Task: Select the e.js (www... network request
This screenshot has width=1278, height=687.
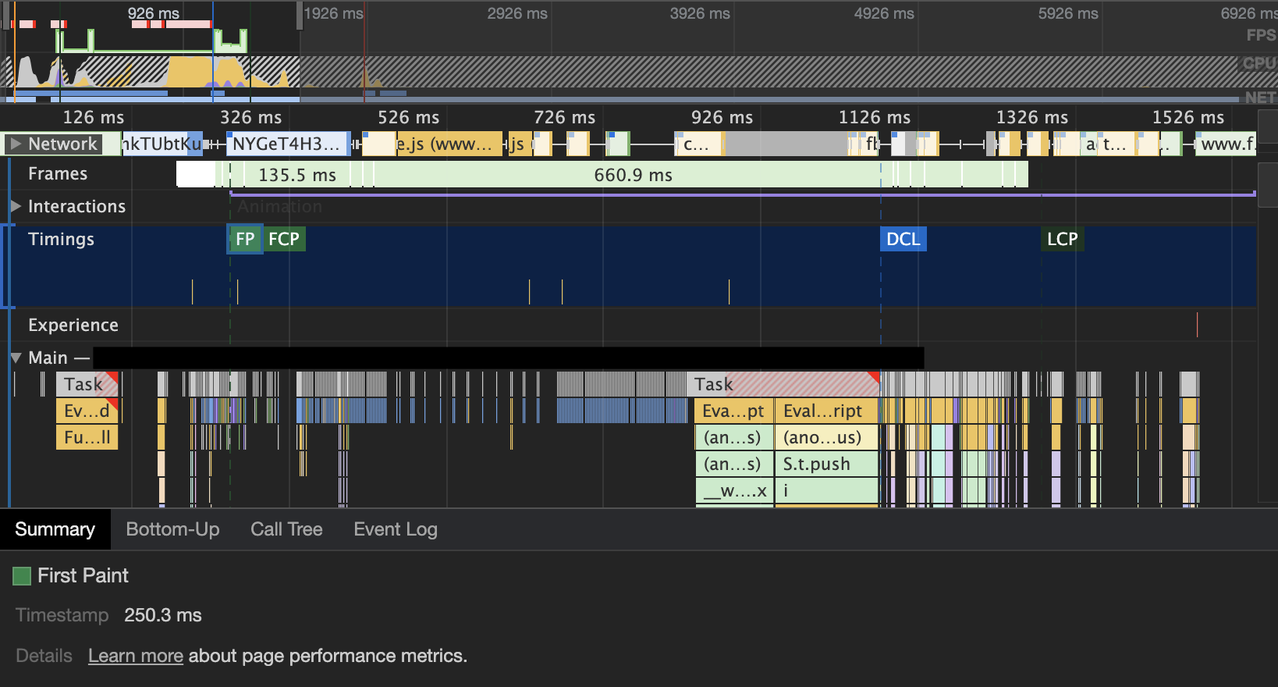Action: coord(449,144)
